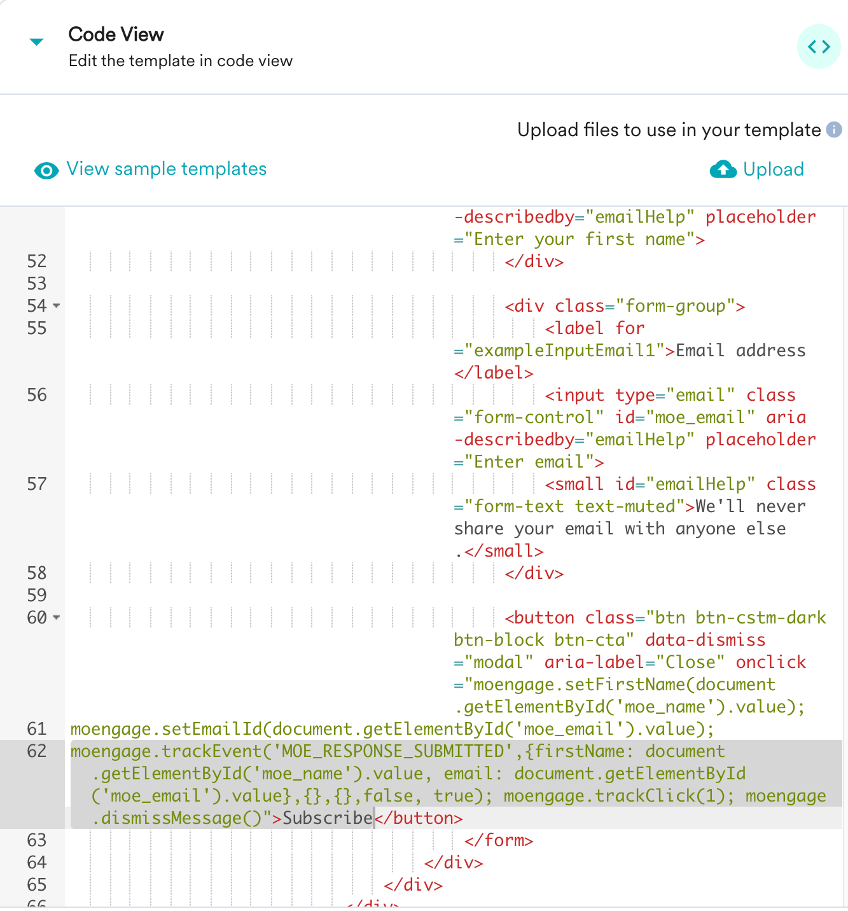The height and width of the screenshot is (911, 848).
Task: Click line number 60 in the gutter
Action: (37, 618)
